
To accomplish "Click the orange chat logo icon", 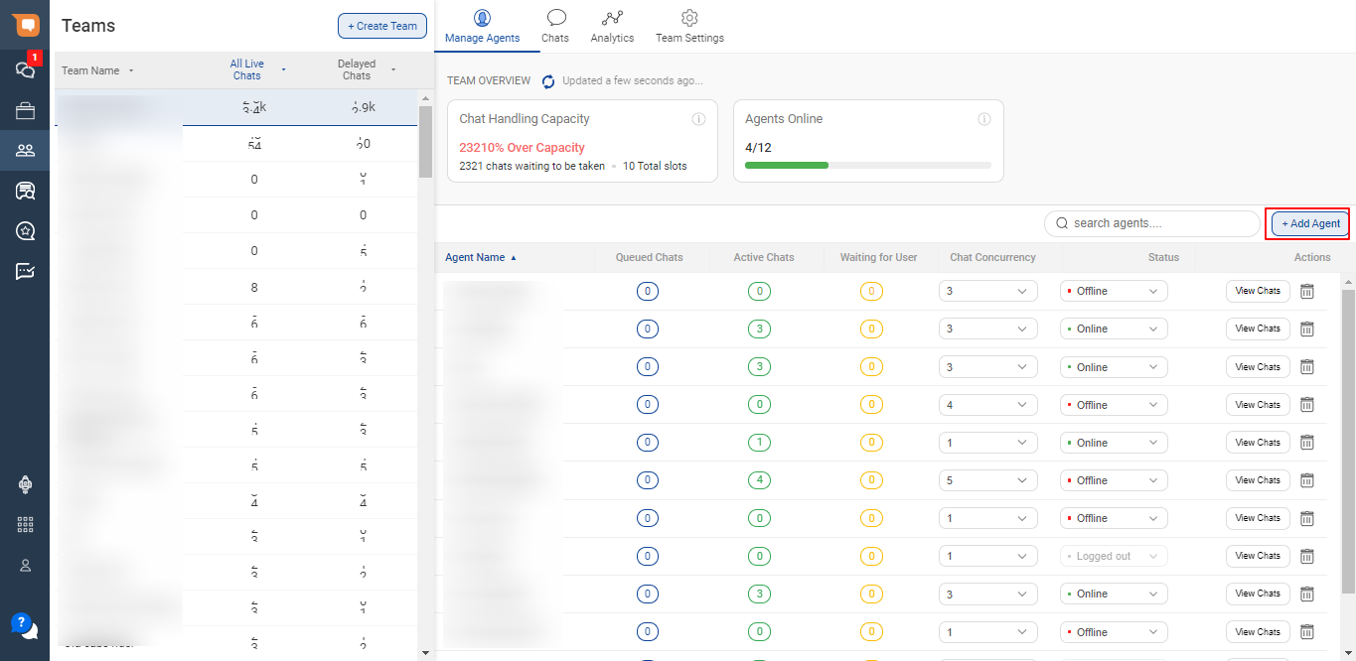I will (x=25, y=25).
